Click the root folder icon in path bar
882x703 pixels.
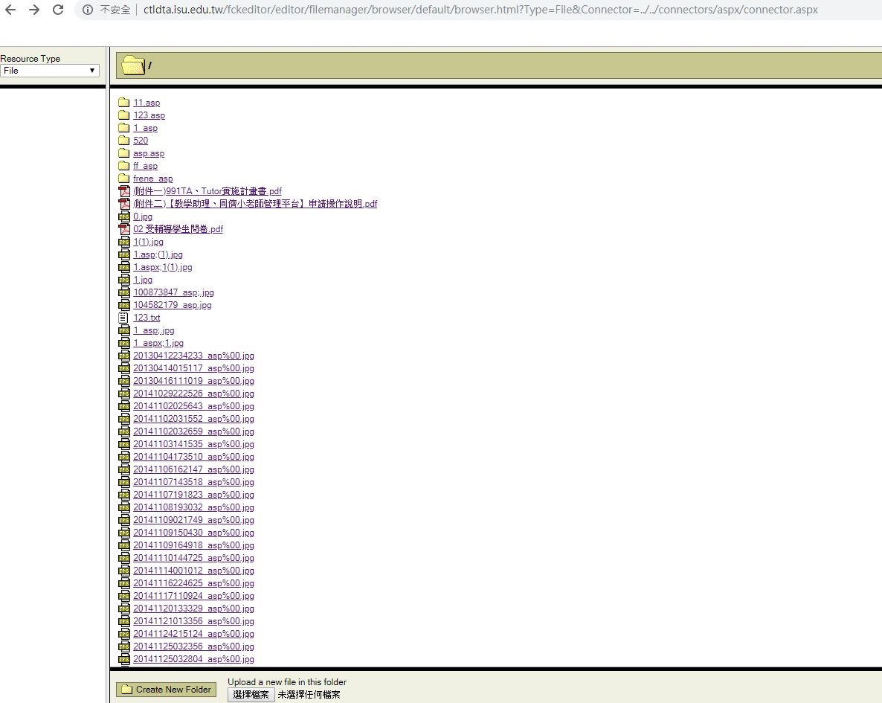coord(133,65)
